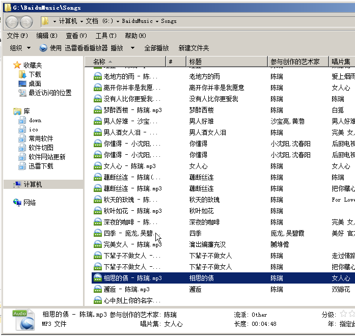Sort by the 唱片集 column header

click(342, 62)
